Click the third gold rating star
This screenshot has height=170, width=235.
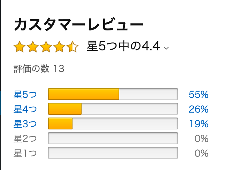click(46, 47)
